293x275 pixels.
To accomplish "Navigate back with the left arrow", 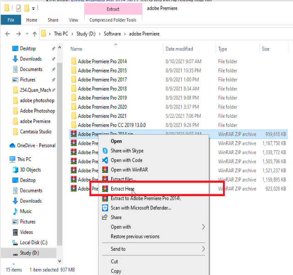I will (x=8, y=34).
